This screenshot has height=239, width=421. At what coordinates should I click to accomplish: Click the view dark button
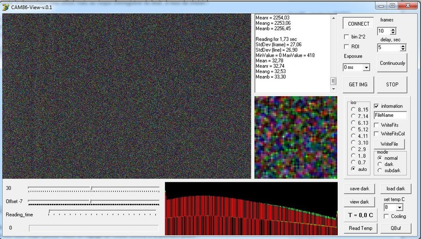[x=359, y=202]
